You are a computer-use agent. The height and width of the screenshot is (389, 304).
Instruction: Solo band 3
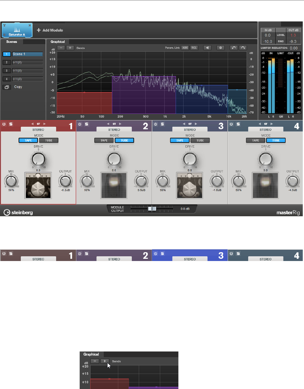point(162,124)
